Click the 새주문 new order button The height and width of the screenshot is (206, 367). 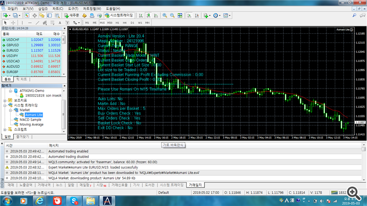pos(72,16)
